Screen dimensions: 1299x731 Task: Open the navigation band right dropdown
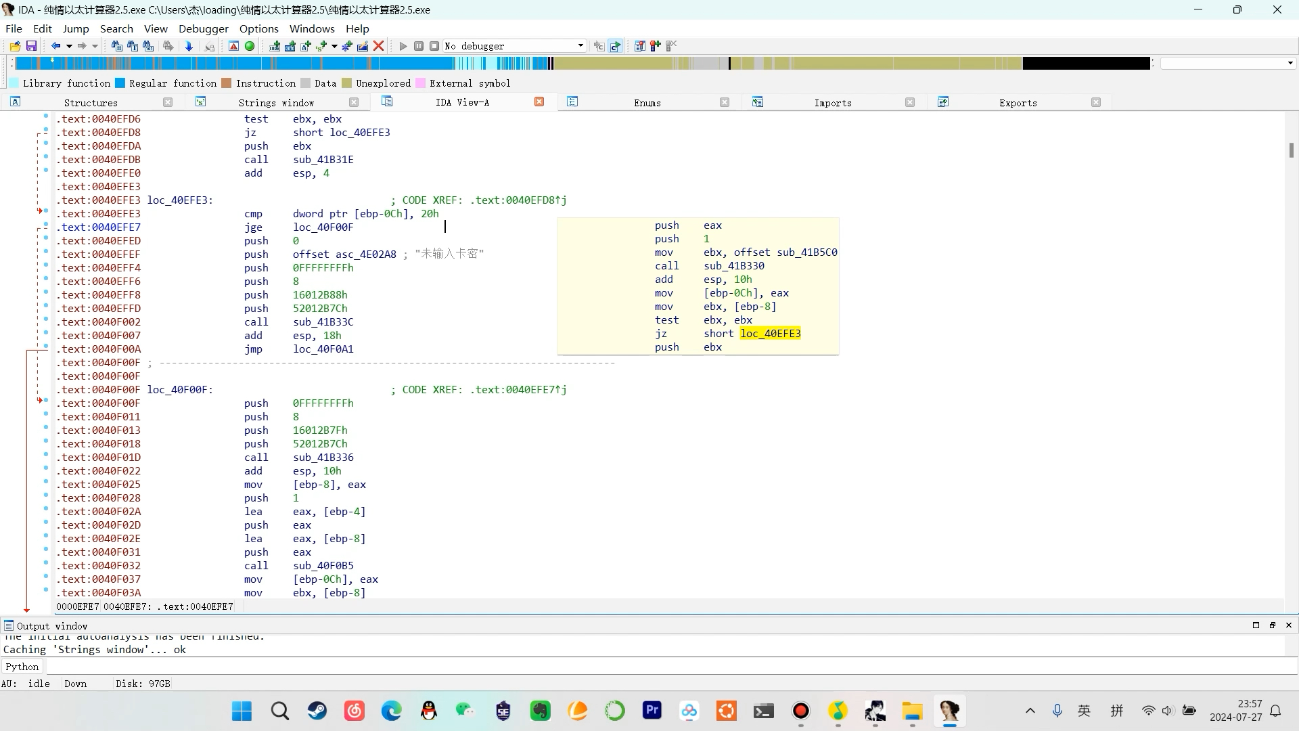[x=1290, y=63]
